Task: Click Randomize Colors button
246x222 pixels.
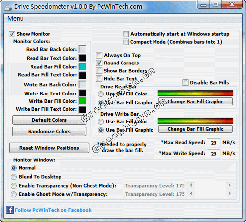Action: pyautogui.click(x=49, y=131)
